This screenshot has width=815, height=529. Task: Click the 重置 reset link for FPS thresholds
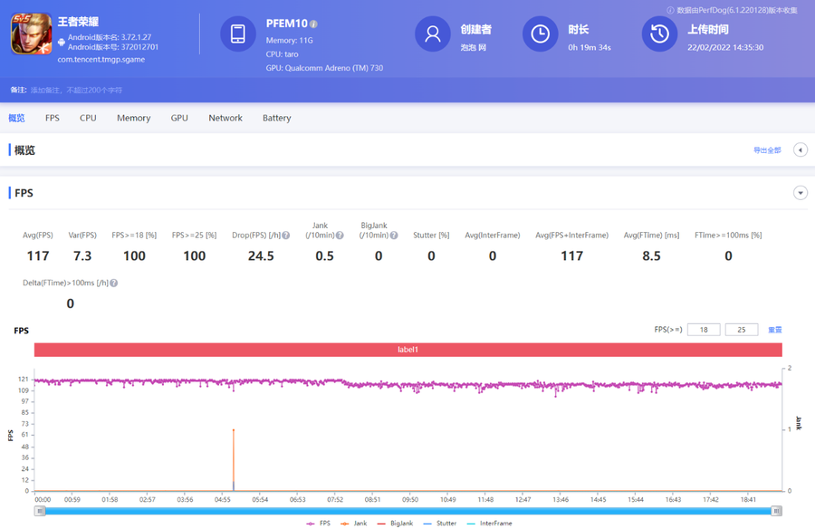coord(775,330)
